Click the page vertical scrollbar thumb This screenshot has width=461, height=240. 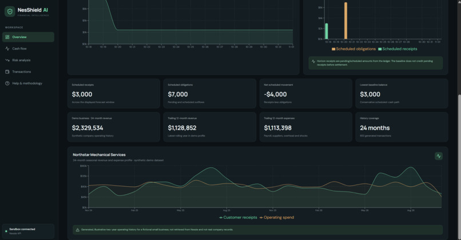[x=459, y=166]
